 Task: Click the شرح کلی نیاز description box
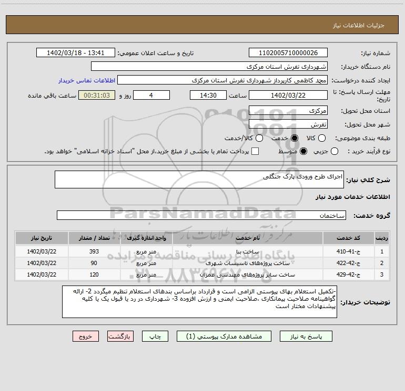tap(199, 179)
